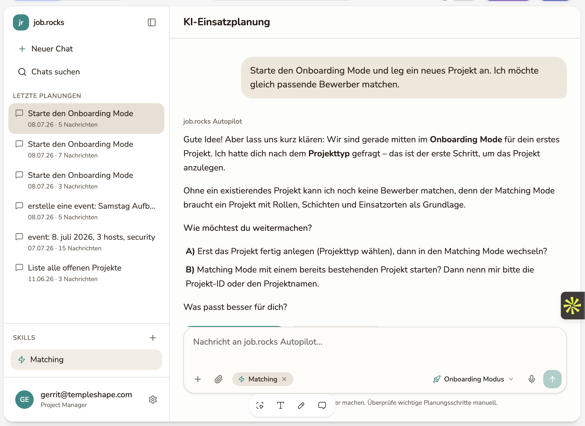
Task: Open chat Starte den Onboarding Mode 7 Nachrichten
Action: point(86,149)
